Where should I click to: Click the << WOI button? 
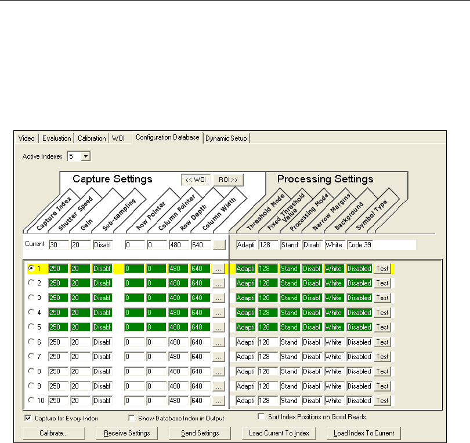[196, 180]
